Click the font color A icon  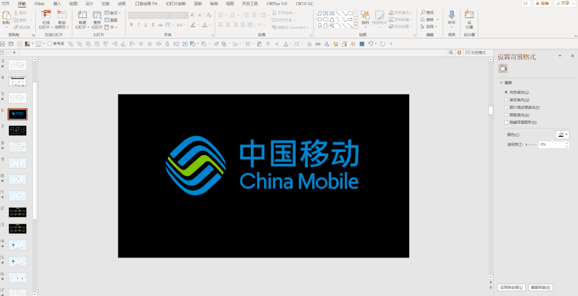point(205,25)
